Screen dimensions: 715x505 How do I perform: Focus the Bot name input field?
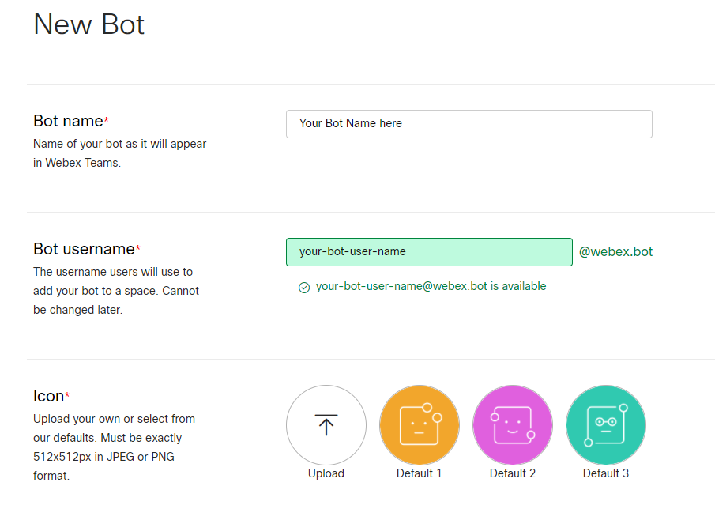click(x=469, y=123)
